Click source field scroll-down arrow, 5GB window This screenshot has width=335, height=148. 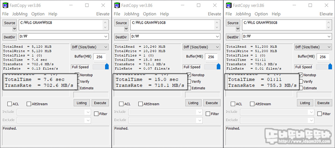(105, 28)
